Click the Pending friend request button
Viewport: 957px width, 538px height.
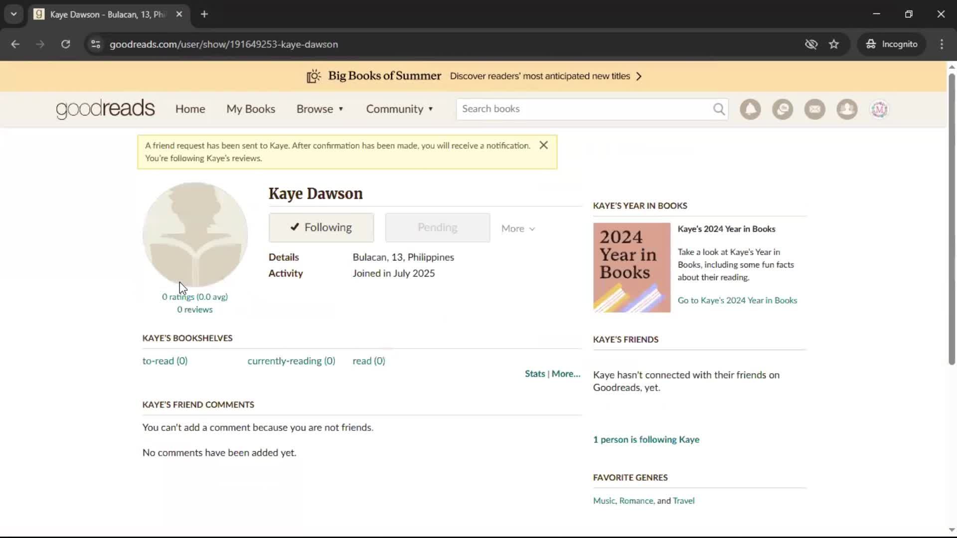click(x=438, y=228)
